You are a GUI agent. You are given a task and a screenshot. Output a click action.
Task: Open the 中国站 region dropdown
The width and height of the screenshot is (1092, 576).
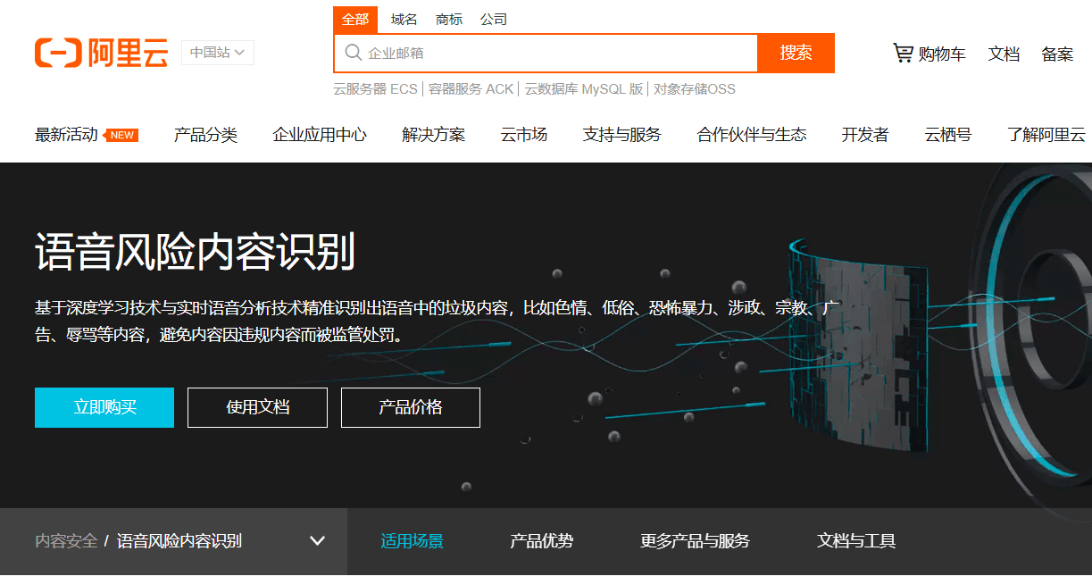pos(218,53)
